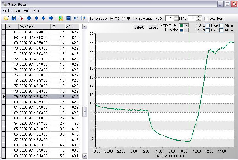Increase the Y-Axis MAX value using up arrow

coord(176,17)
